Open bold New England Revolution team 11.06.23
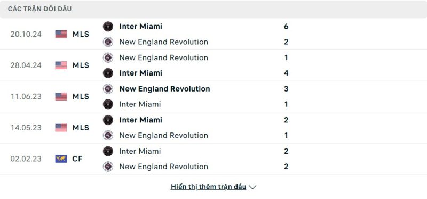 pyautogui.click(x=164, y=89)
